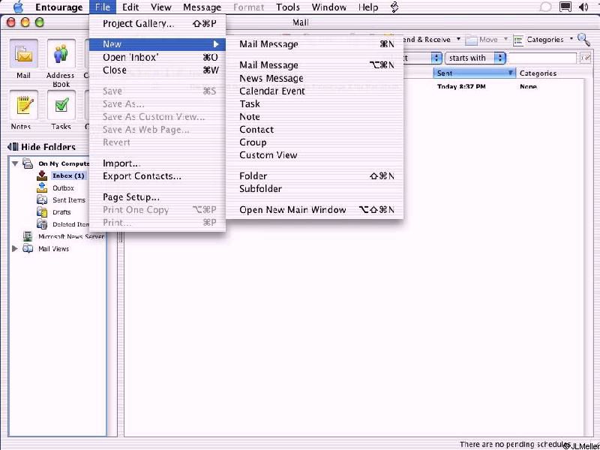600x450 pixels.
Task: Click the Mail Views folder icon
Action: pyautogui.click(x=28, y=249)
